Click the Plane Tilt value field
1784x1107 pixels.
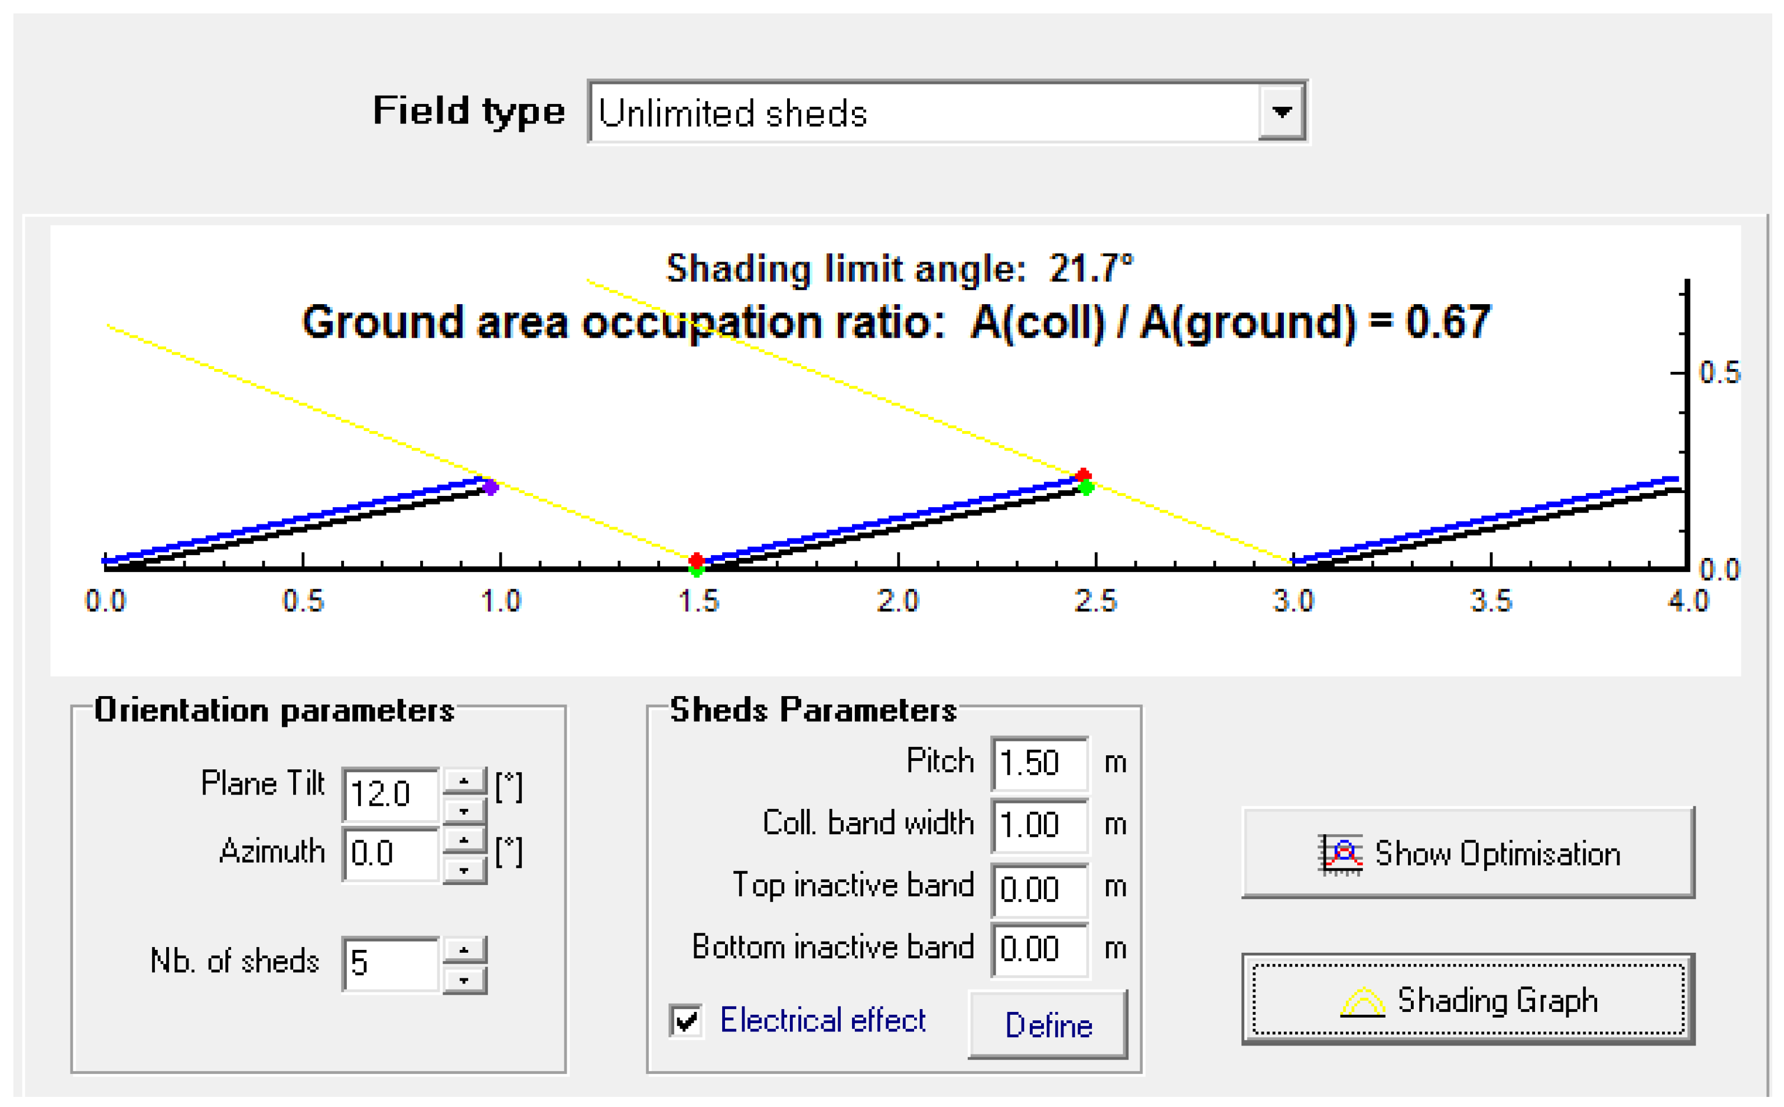click(391, 794)
